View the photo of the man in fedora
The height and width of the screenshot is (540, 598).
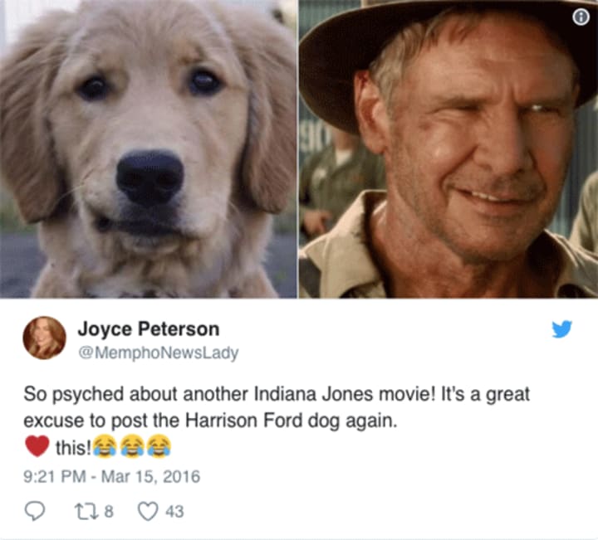tap(448, 149)
